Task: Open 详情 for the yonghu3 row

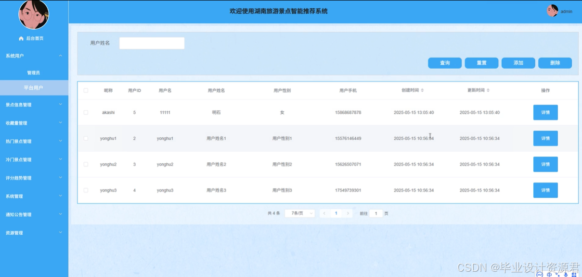Action: point(545,190)
